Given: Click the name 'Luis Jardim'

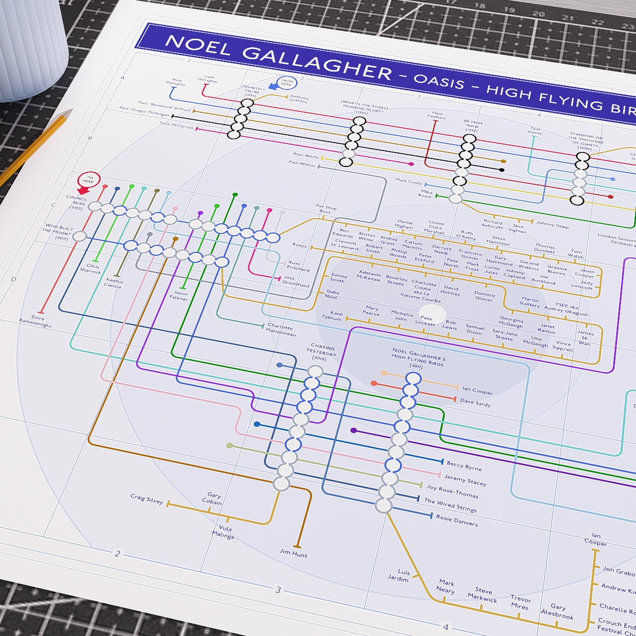Looking at the screenshot, I should coord(399,576).
